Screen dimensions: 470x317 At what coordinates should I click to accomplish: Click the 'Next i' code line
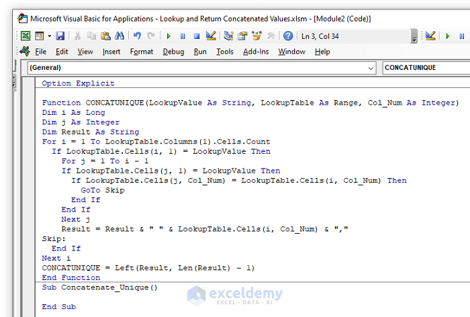coord(56,258)
